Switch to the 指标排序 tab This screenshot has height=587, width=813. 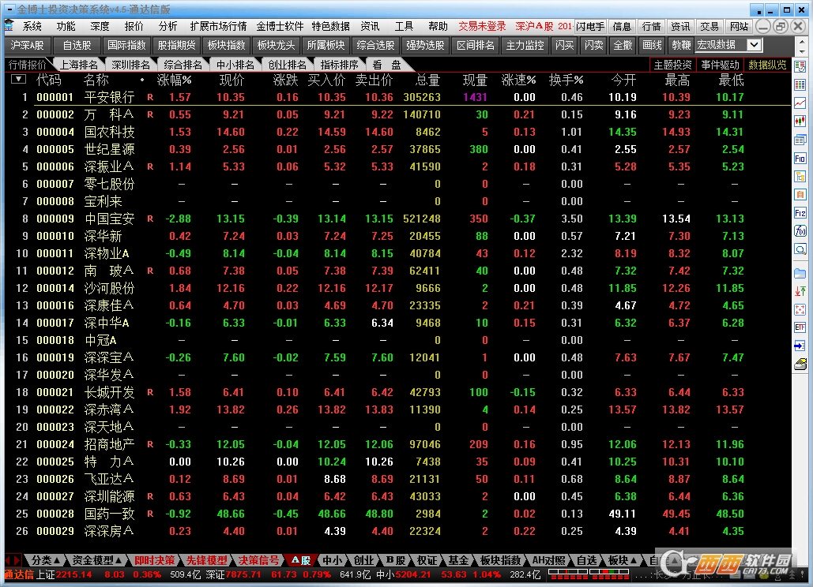[339, 65]
